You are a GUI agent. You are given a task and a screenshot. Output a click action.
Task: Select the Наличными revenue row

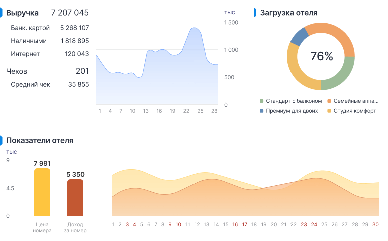pos(49,41)
